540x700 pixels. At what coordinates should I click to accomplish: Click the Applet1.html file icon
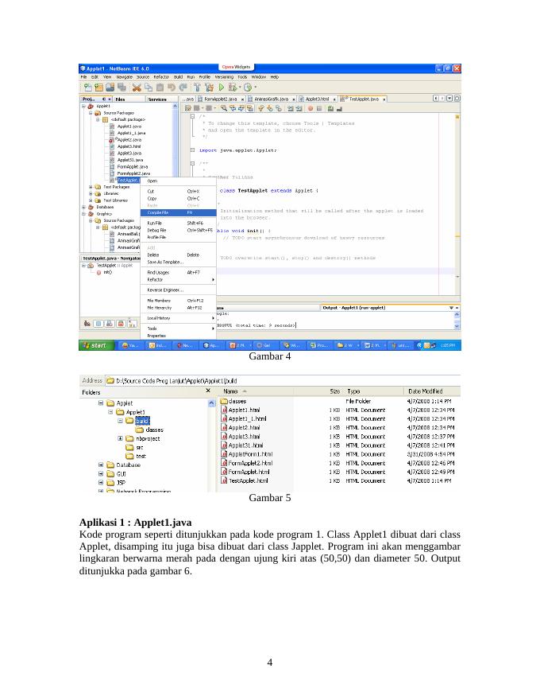pos(224,410)
